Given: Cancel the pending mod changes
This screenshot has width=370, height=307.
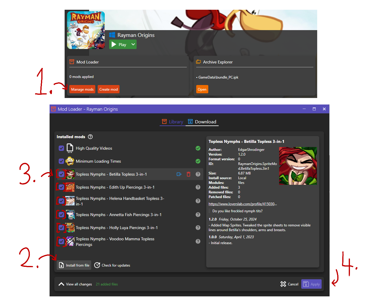Looking at the screenshot, I should pos(289,284).
